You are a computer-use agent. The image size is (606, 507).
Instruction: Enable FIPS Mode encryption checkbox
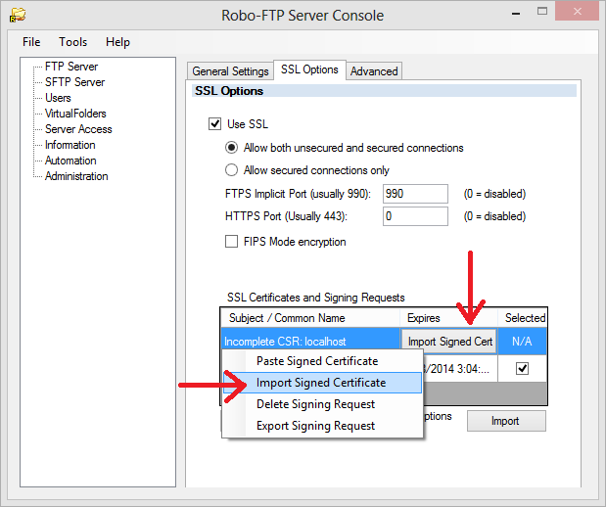(x=231, y=242)
